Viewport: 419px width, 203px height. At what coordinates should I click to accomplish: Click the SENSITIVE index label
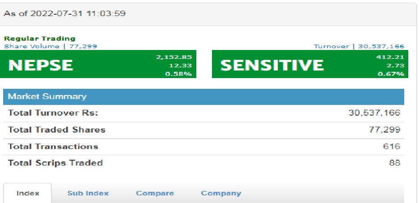click(x=272, y=65)
